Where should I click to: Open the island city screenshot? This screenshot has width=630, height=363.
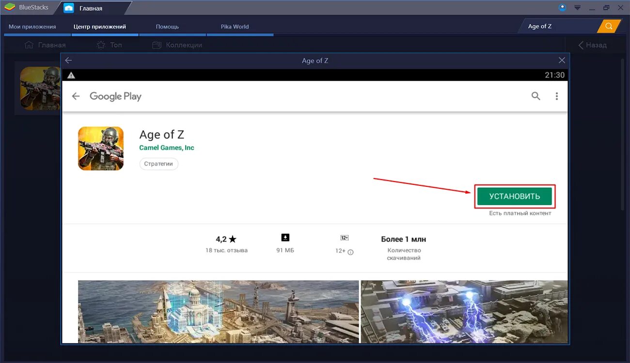tap(219, 311)
